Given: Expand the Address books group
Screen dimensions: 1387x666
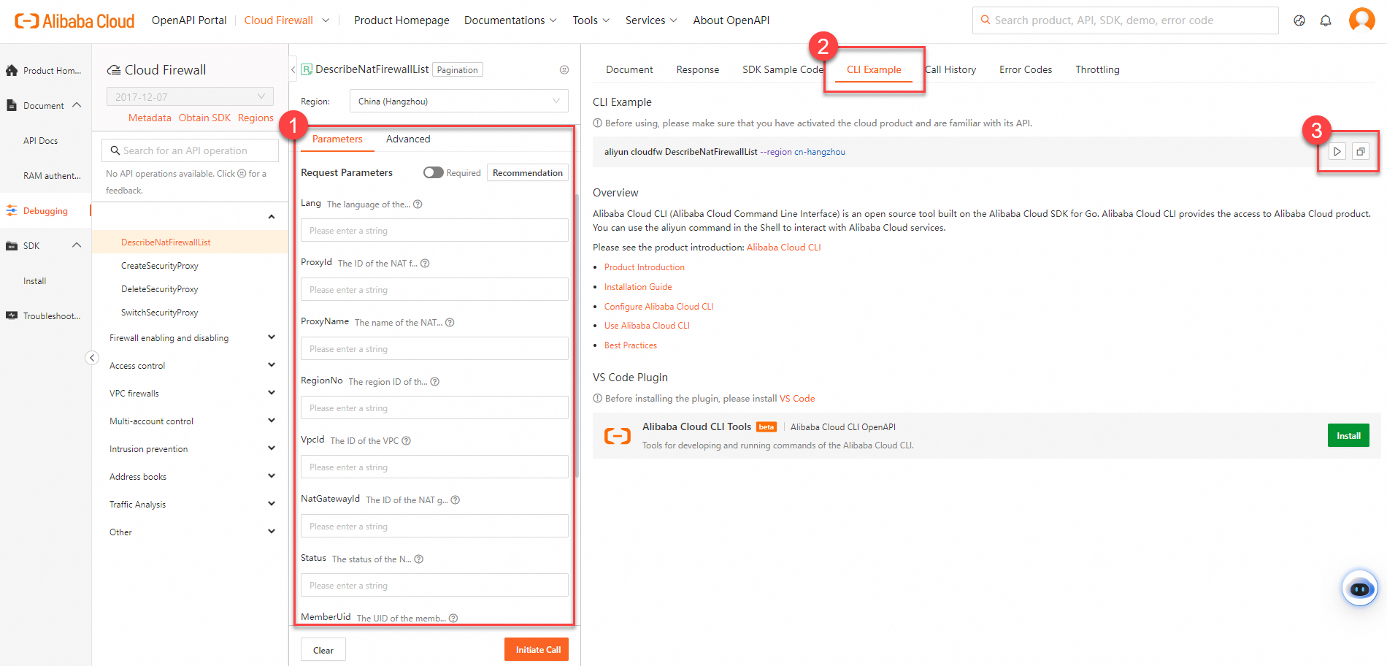Looking at the screenshot, I should click(x=272, y=476).
